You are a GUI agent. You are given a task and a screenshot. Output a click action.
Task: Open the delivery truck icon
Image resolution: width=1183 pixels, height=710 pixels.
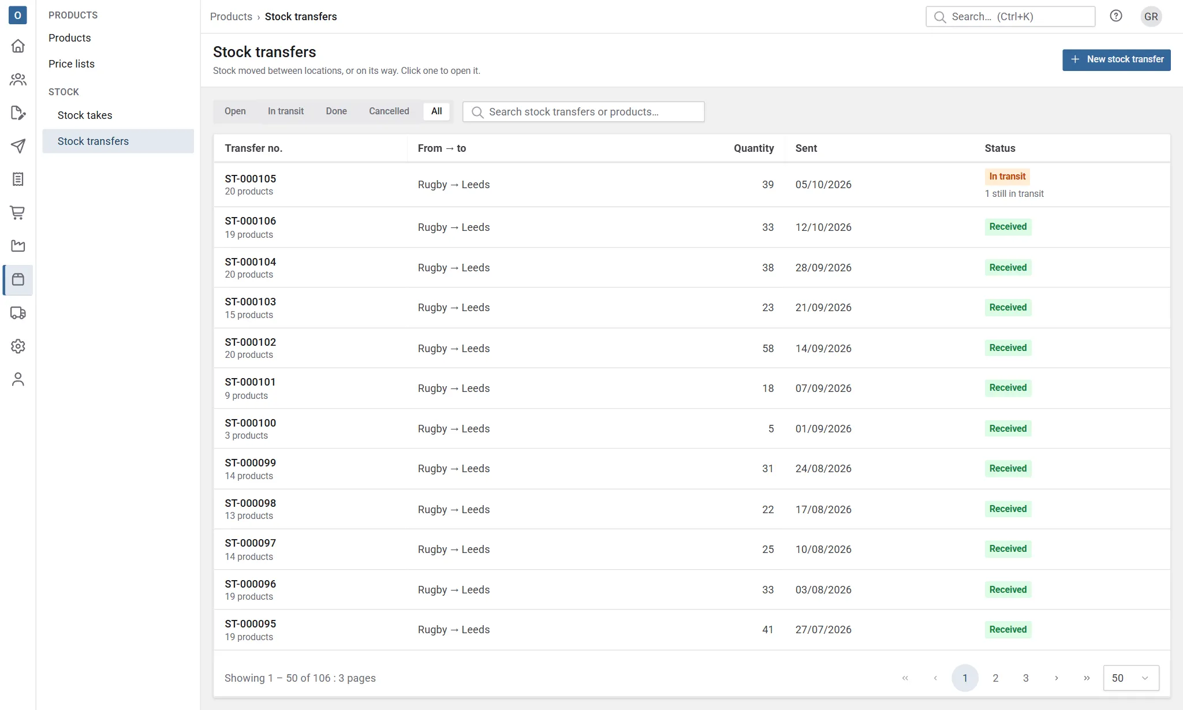click(18, 313)
